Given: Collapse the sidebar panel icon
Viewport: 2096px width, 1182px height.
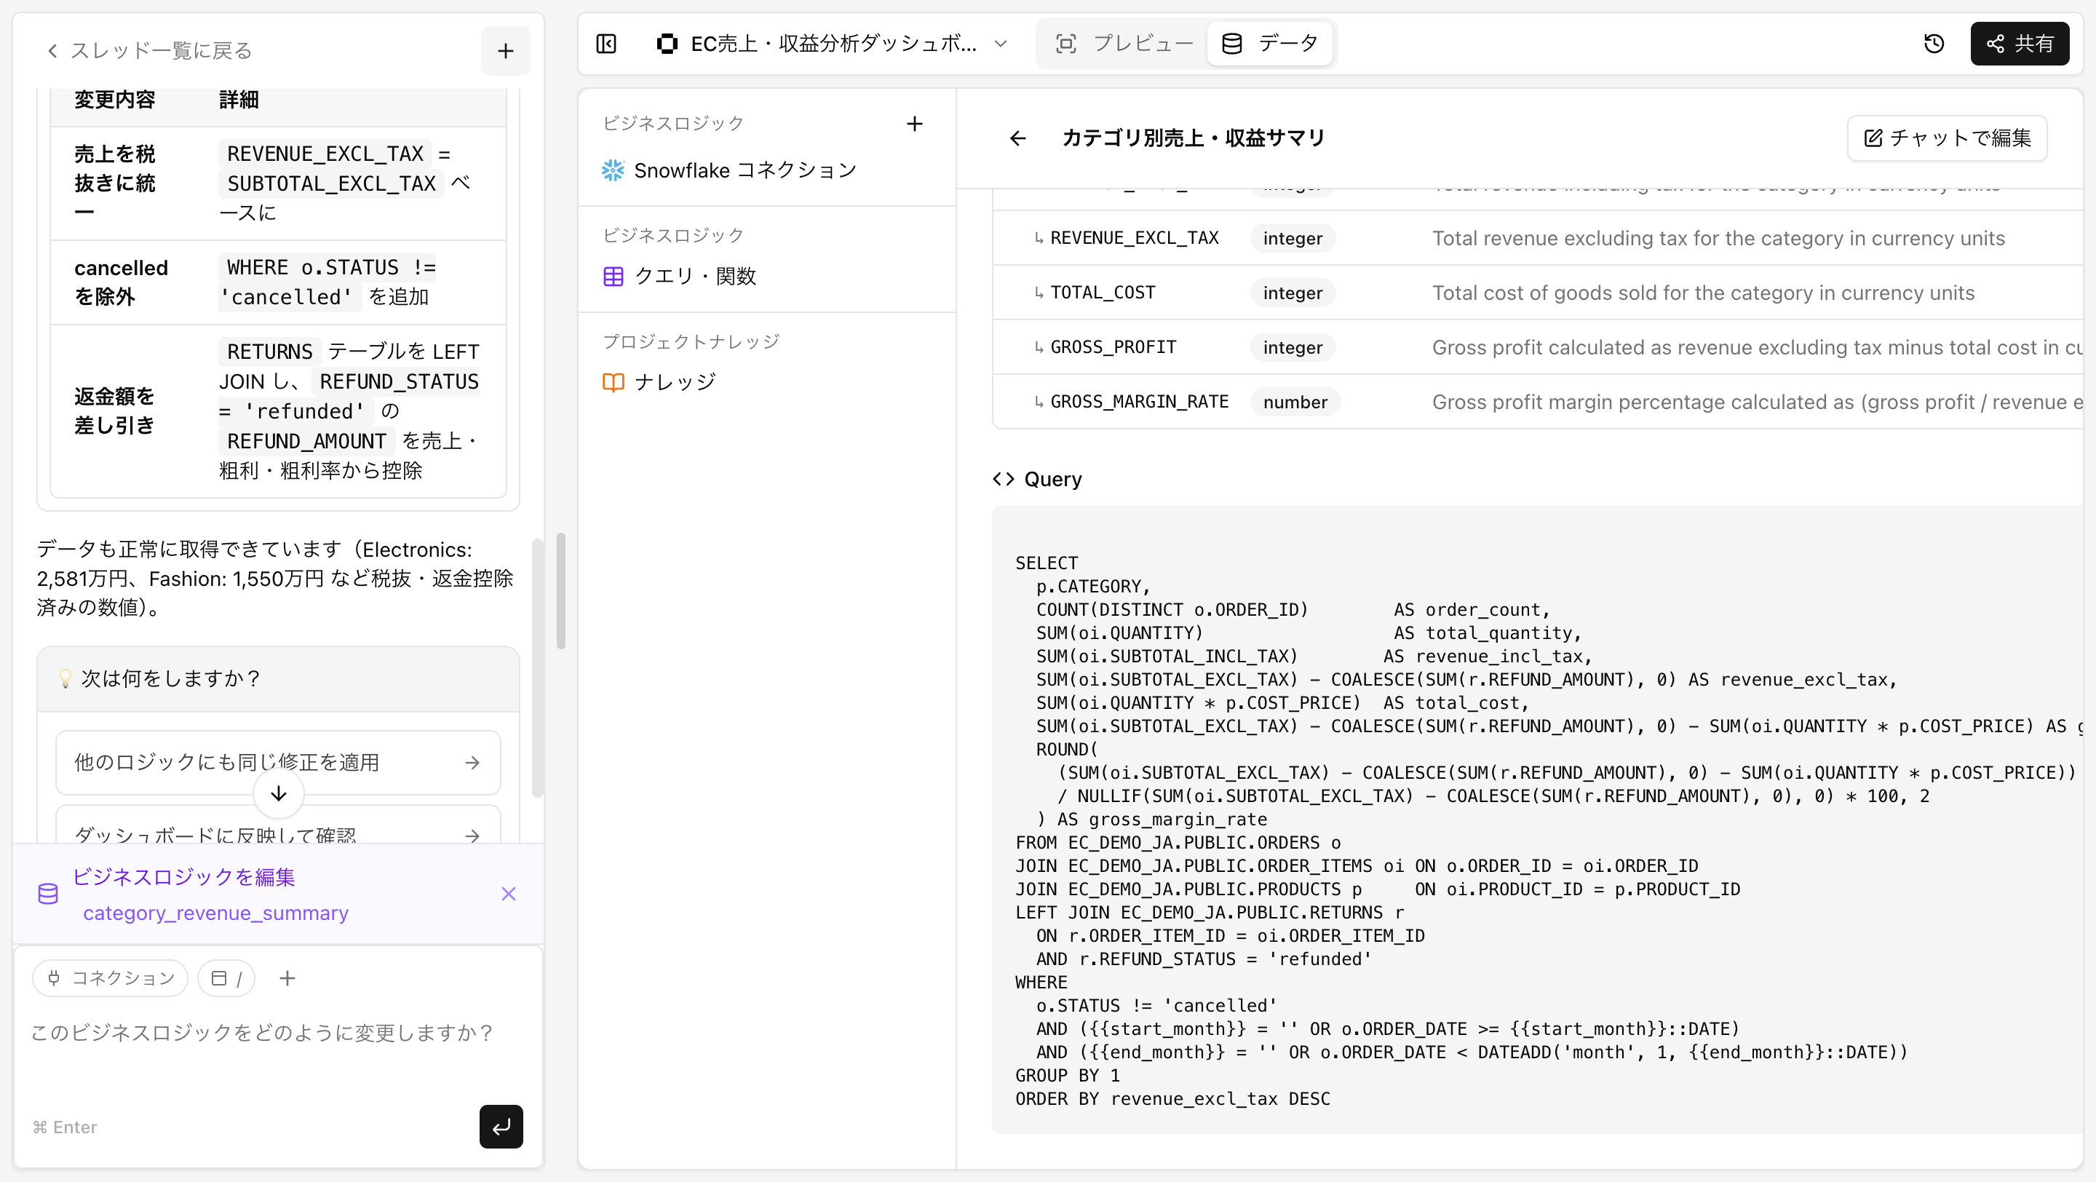Looking at the screenshot, I should coord(606,43).
